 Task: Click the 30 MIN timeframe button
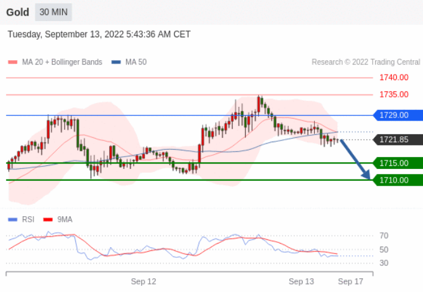53,12
